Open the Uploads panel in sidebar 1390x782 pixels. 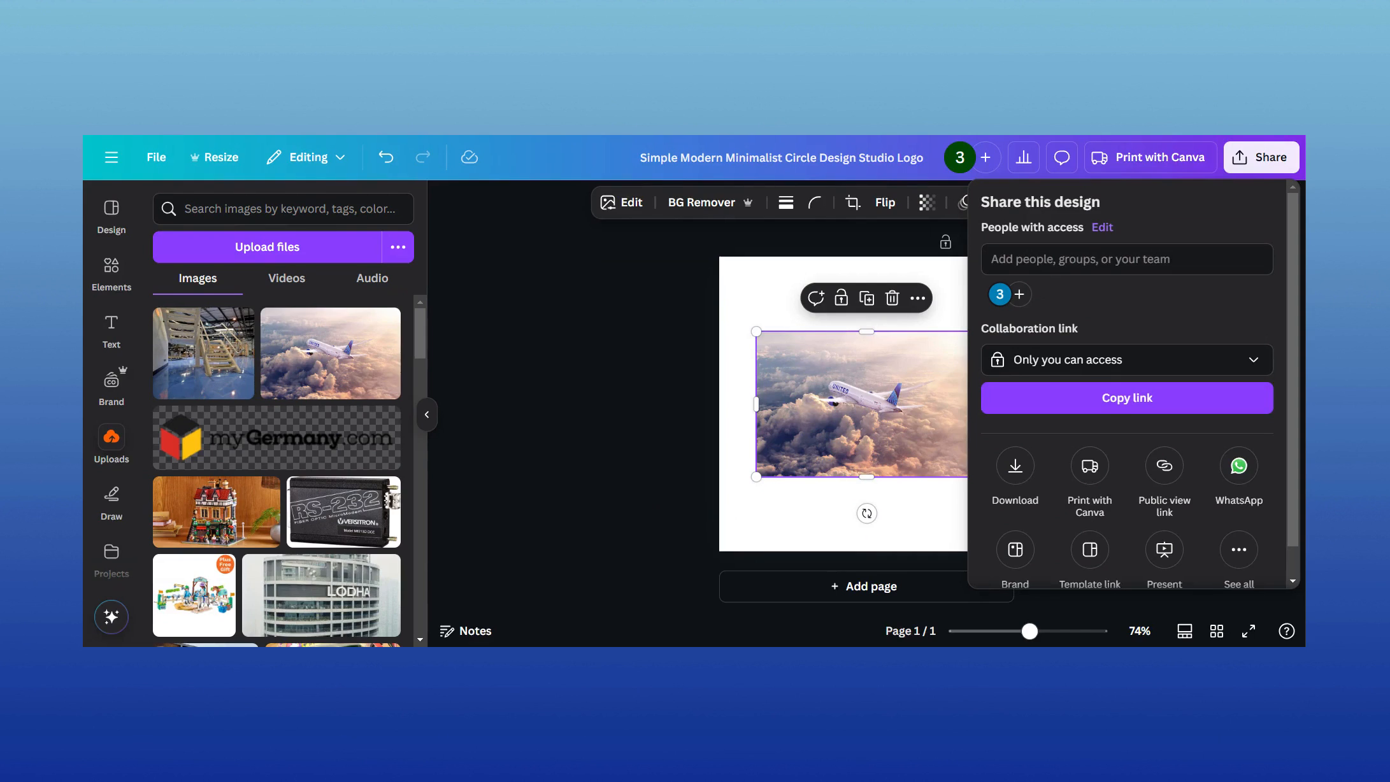pos(111,443)
